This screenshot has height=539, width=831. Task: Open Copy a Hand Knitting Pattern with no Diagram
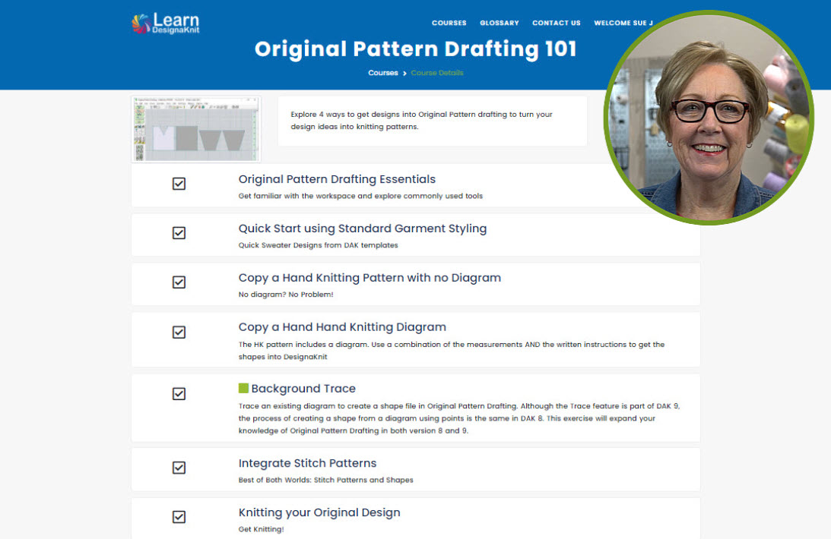(x=370, y=278)
